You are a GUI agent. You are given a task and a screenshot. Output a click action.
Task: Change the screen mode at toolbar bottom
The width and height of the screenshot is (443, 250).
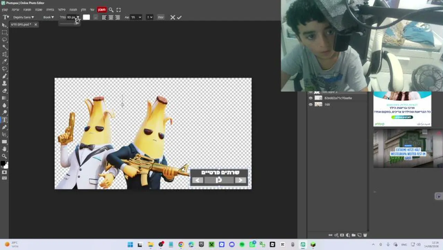(4, 178)
